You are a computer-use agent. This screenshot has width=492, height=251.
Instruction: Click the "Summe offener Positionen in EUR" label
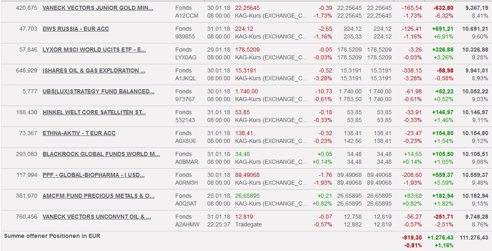tap(52, 236)
